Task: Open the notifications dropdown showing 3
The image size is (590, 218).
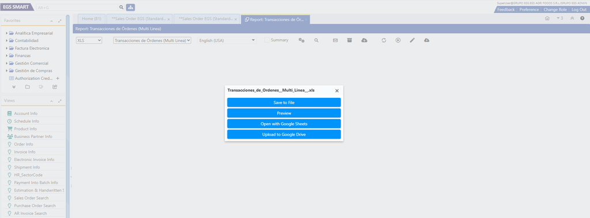Action: [559, 18]
